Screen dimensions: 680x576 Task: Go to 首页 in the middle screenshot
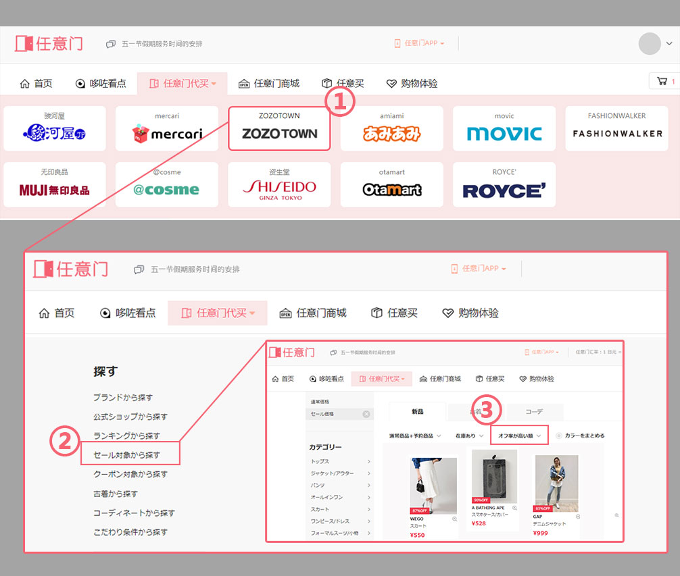coord(56,313)
